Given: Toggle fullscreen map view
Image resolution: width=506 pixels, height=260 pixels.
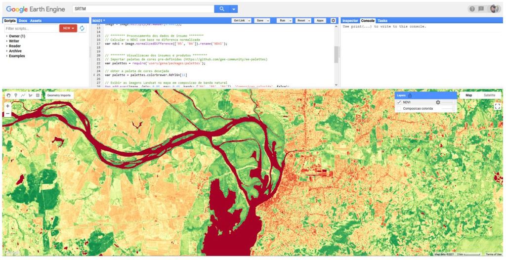Looking at the screenshot, I should coord(497,106).
